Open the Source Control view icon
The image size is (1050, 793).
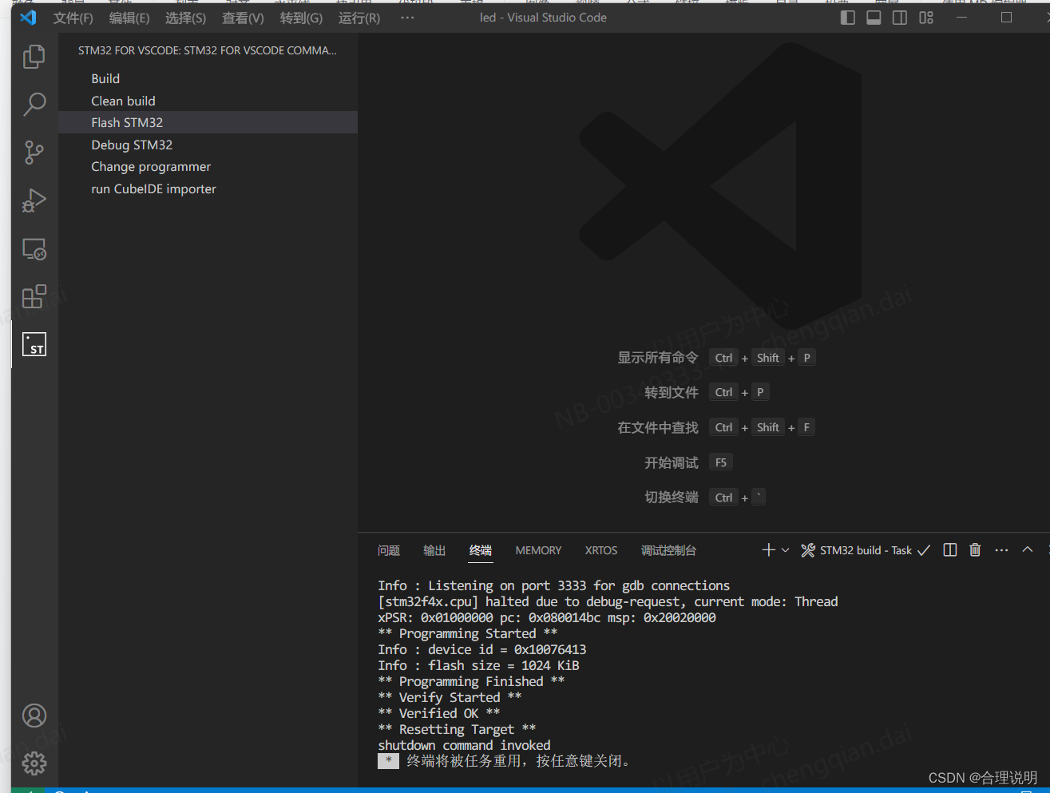[34, 153]
